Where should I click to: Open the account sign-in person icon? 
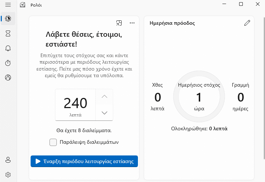8,160
